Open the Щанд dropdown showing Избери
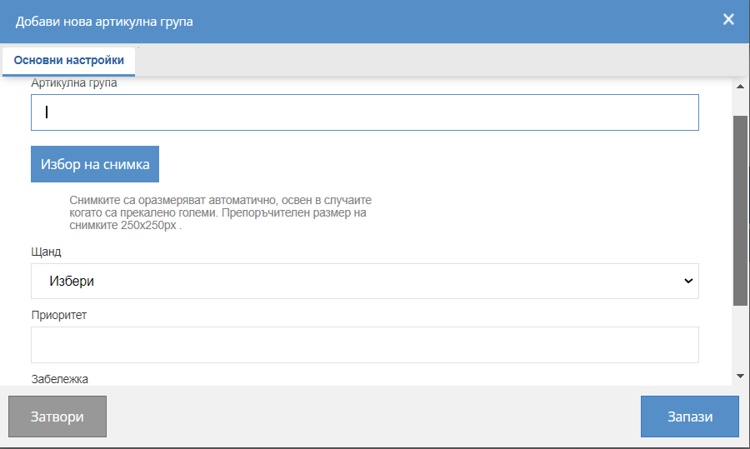The height and width of the screenshot is (449, 750). pos(364,282)
